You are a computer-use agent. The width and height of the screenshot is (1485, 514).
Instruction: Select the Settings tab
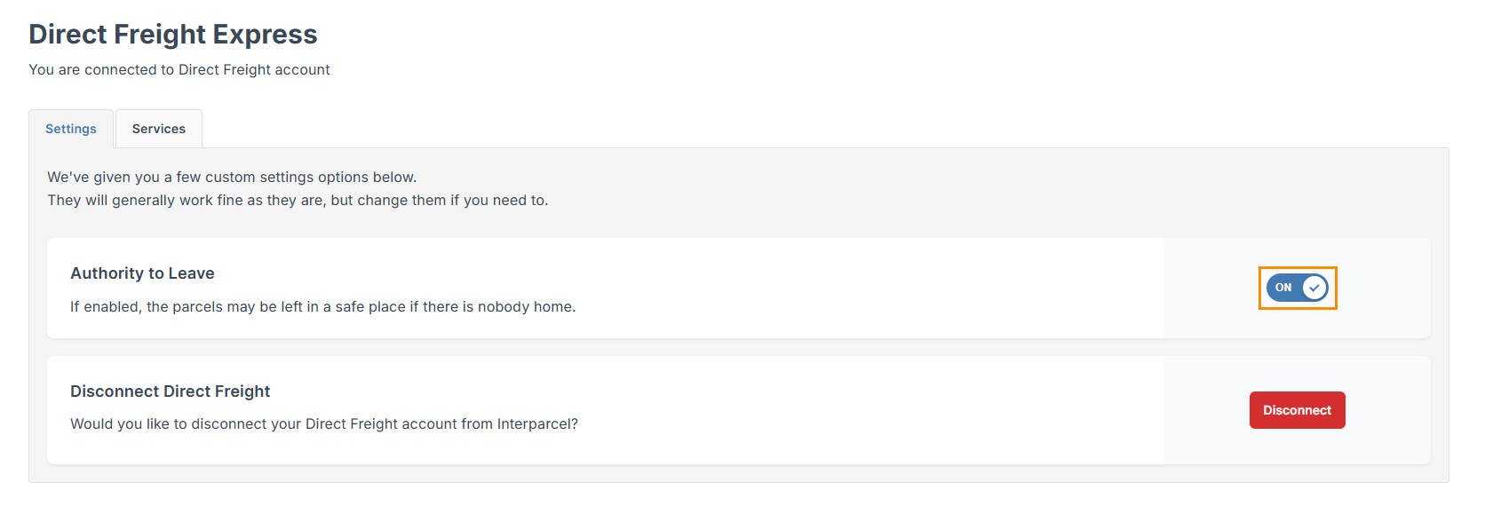click(x=71, y=129)
